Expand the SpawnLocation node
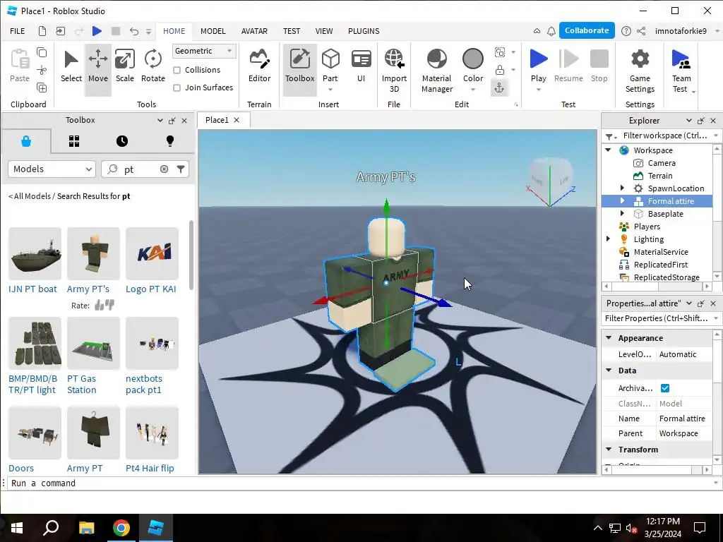Image resolution: width=723 pixels, height=542 pixels. [622, 188]
